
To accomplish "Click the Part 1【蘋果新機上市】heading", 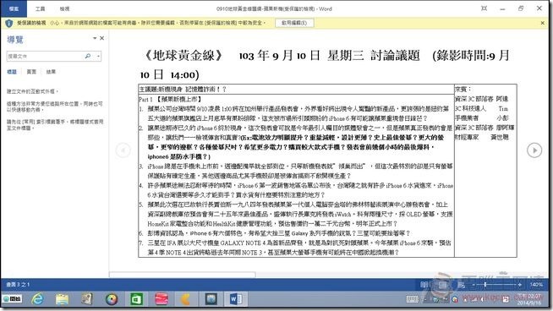I will [171, 99].
